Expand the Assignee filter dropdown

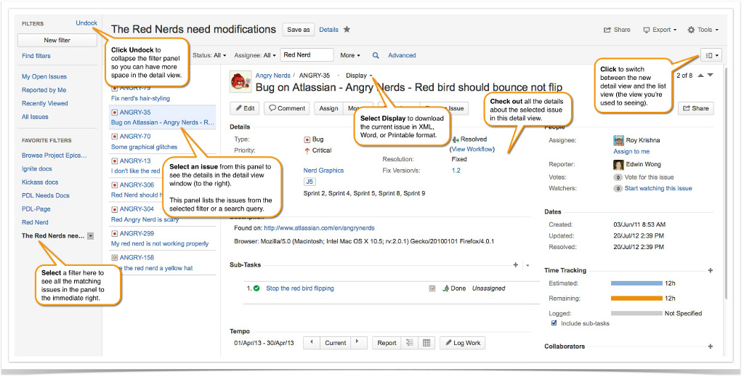[254, 55]
